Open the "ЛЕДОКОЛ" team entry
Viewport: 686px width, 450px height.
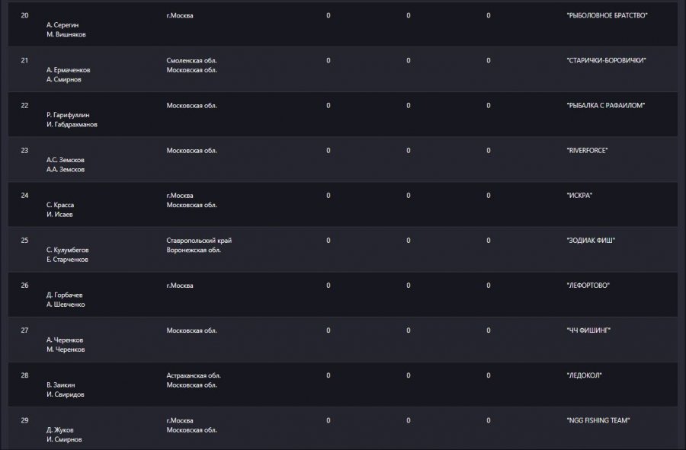coord(584,375)
